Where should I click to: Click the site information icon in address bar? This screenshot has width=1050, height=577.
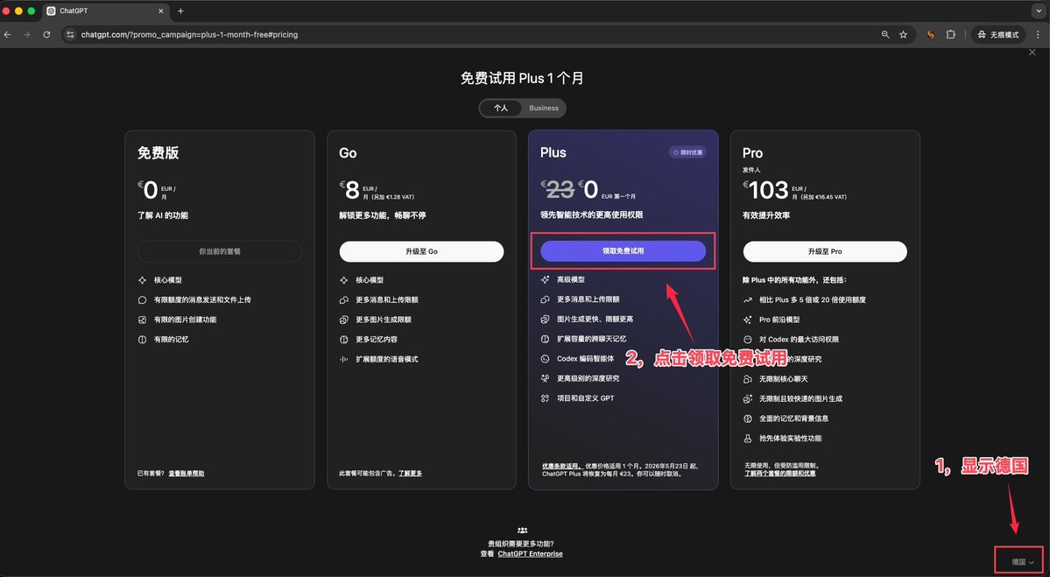coord(71,34)
